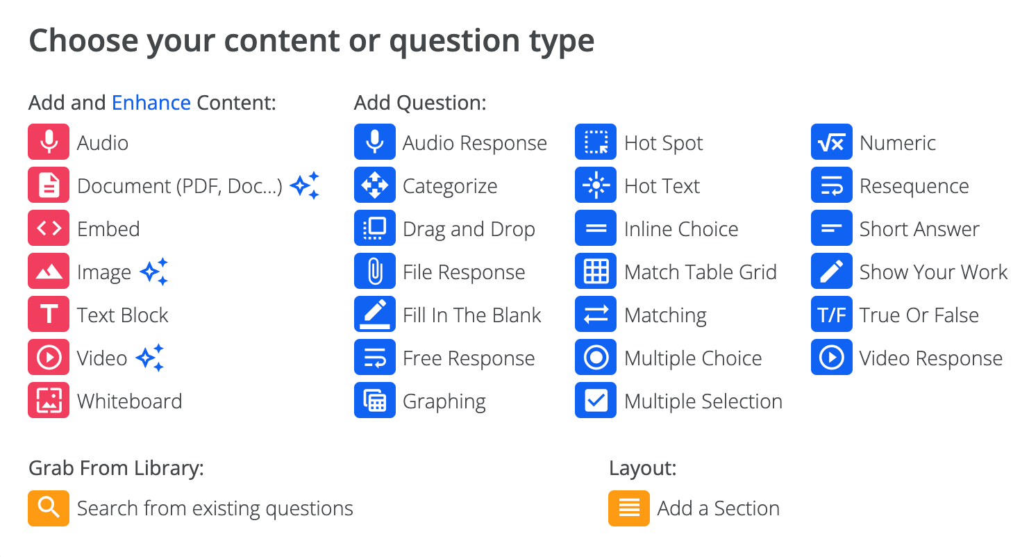Select the Resequence question type
This screenshot has width=1029, height=557.
tap(914, 186)
